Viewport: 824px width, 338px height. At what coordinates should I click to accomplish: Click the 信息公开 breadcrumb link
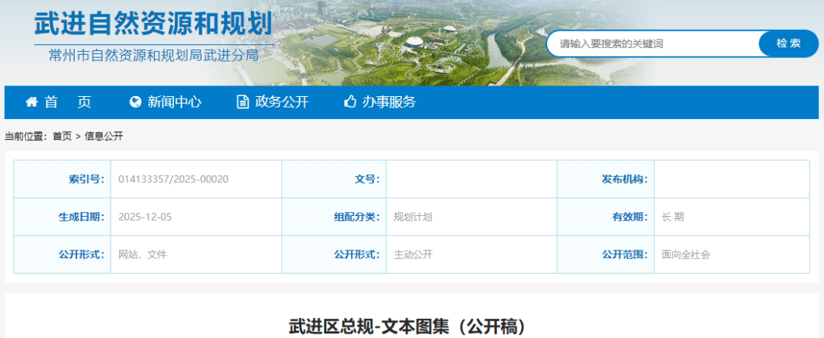pyautogui.click(x=104, y=137)
